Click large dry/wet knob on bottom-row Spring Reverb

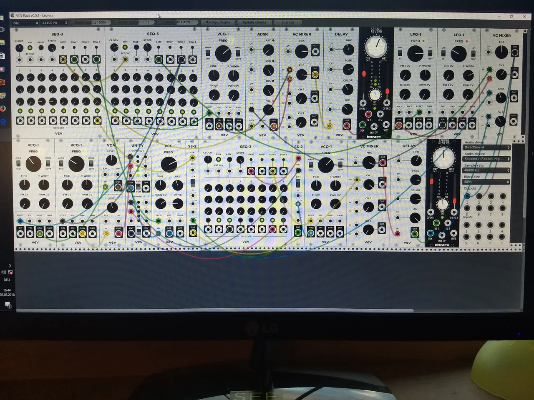point(443,158)
